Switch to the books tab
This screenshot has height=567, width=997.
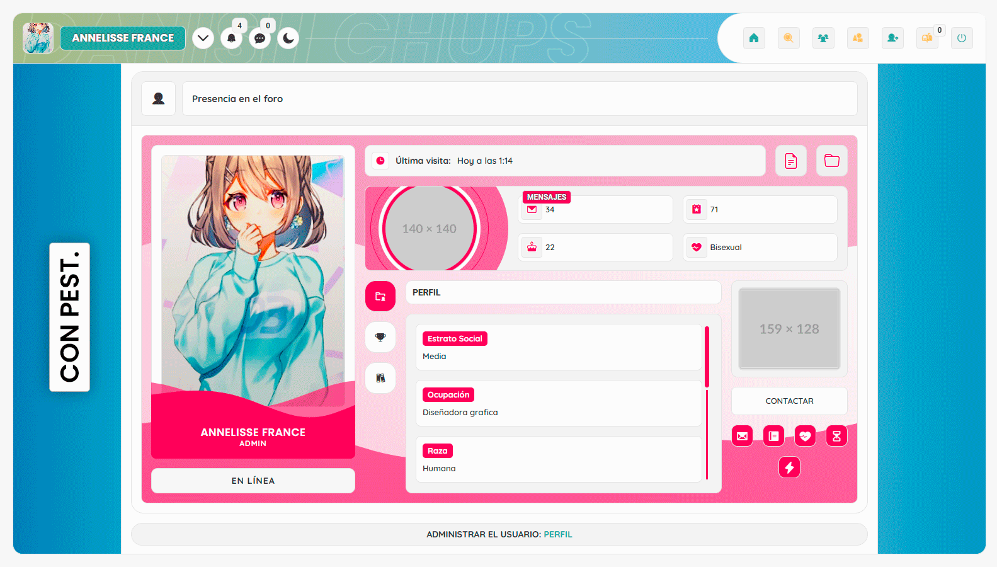[380, 378]
